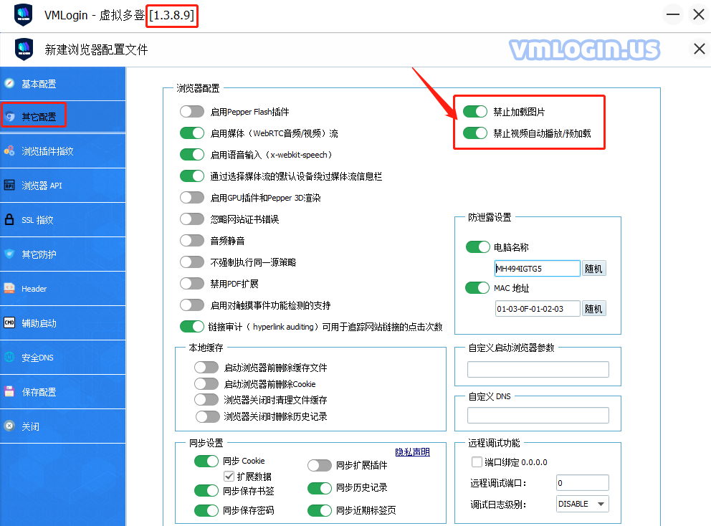
Task: Open the 基本配置 tab
Action: (62, 84)
